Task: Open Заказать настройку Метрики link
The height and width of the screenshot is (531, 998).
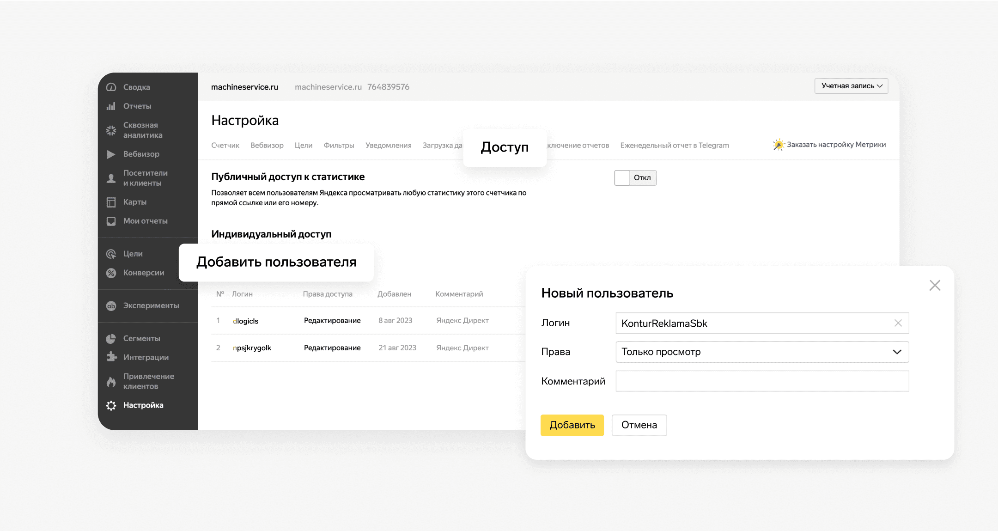Action: [836, 145]
